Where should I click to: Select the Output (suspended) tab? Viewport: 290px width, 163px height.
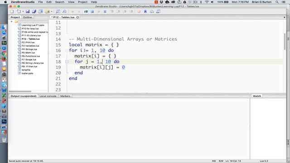23,96
